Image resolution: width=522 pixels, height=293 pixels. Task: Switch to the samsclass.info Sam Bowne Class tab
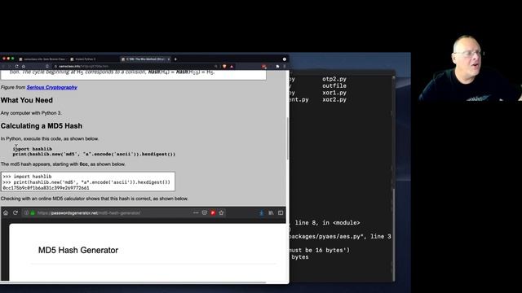tap(42, 59)
